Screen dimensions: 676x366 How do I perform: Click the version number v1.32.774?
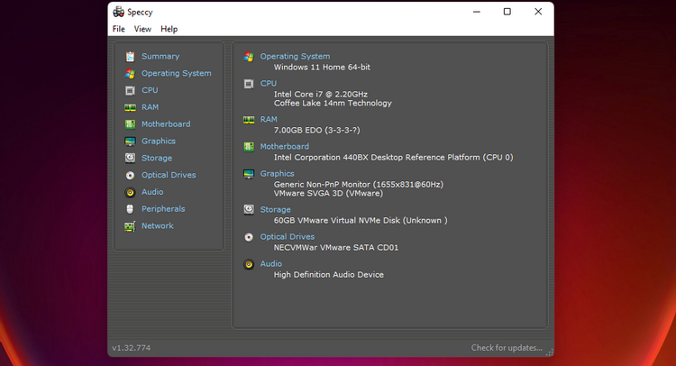point(131,347)
